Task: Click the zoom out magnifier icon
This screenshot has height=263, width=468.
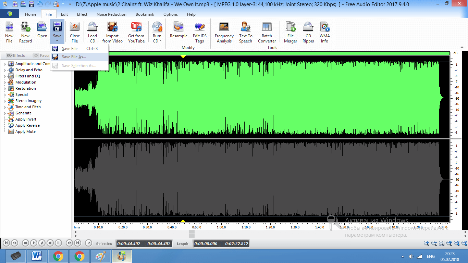Action: [434, 243]
